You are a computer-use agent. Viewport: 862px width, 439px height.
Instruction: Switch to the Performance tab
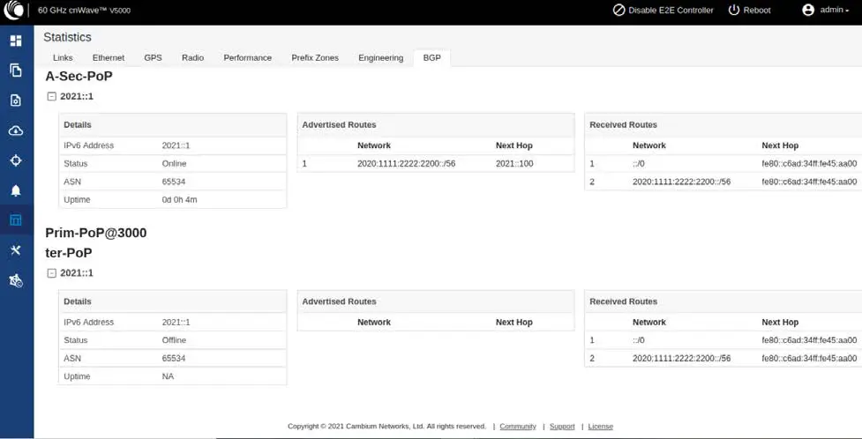247,57
